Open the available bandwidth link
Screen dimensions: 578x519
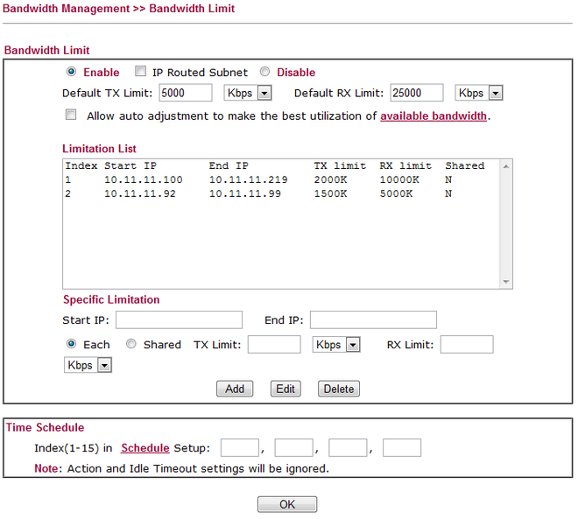433,116
